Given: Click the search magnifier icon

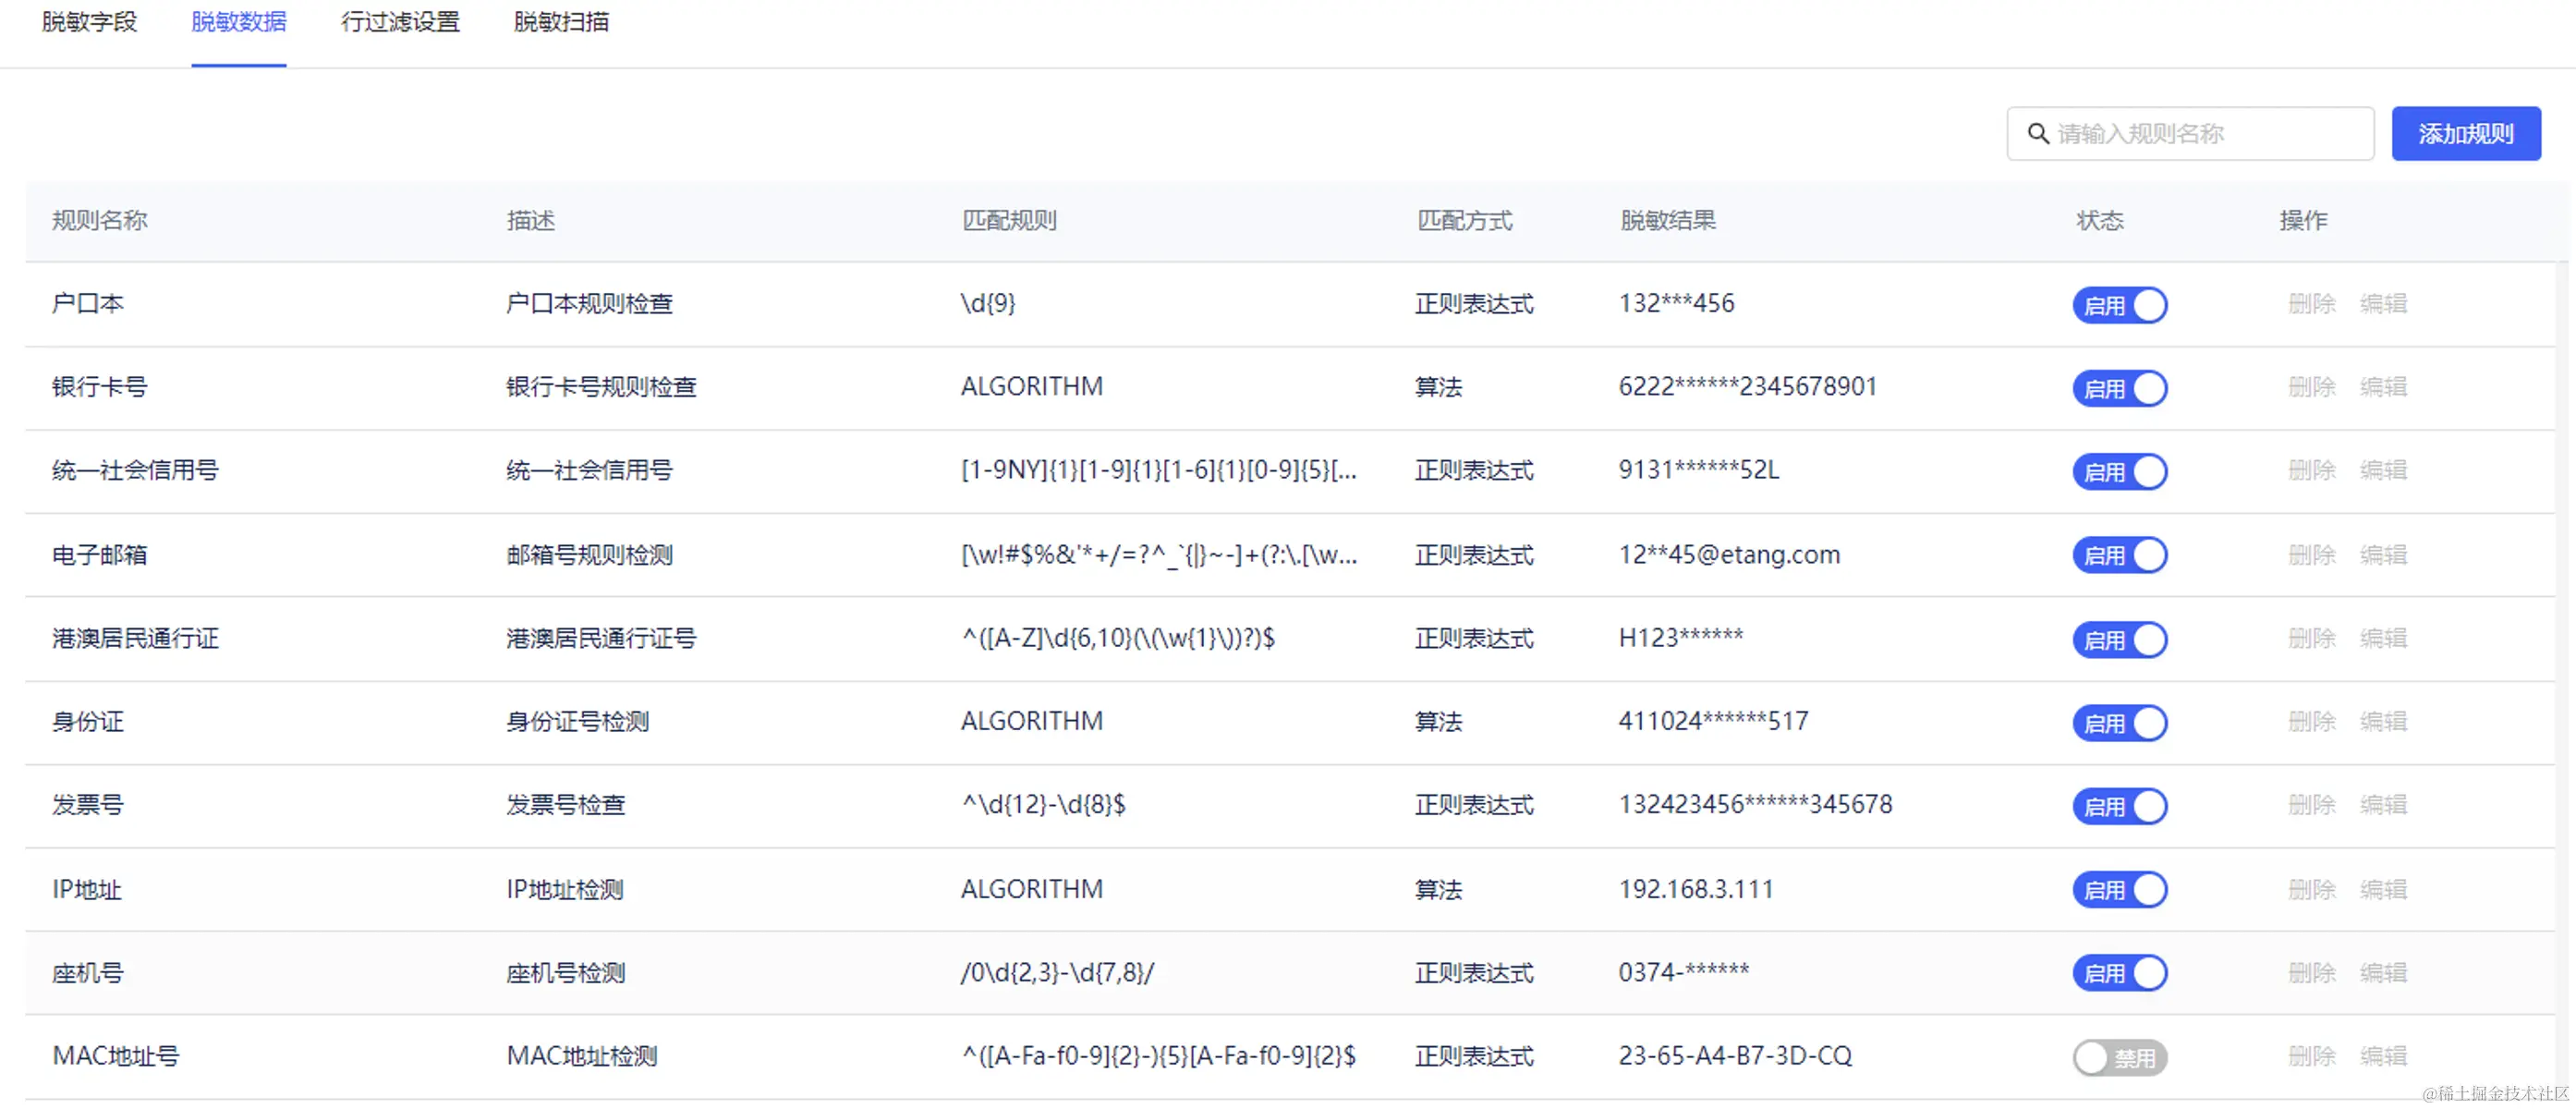Looking at the screenshot, I should 2037,134.
